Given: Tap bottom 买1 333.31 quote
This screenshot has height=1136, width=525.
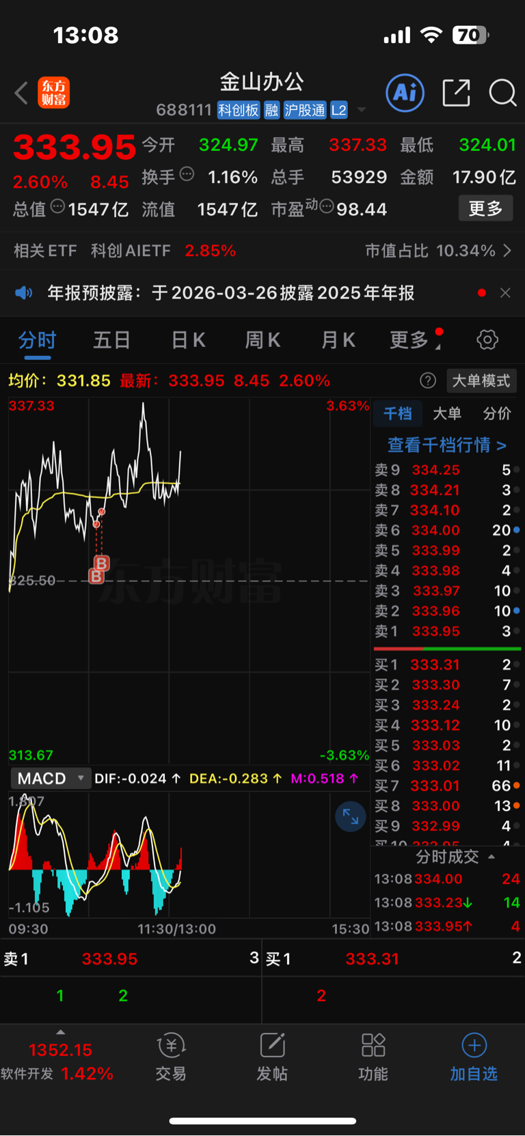Looking at the screenshot, I should pyautogui.click(x=394, y=959).
